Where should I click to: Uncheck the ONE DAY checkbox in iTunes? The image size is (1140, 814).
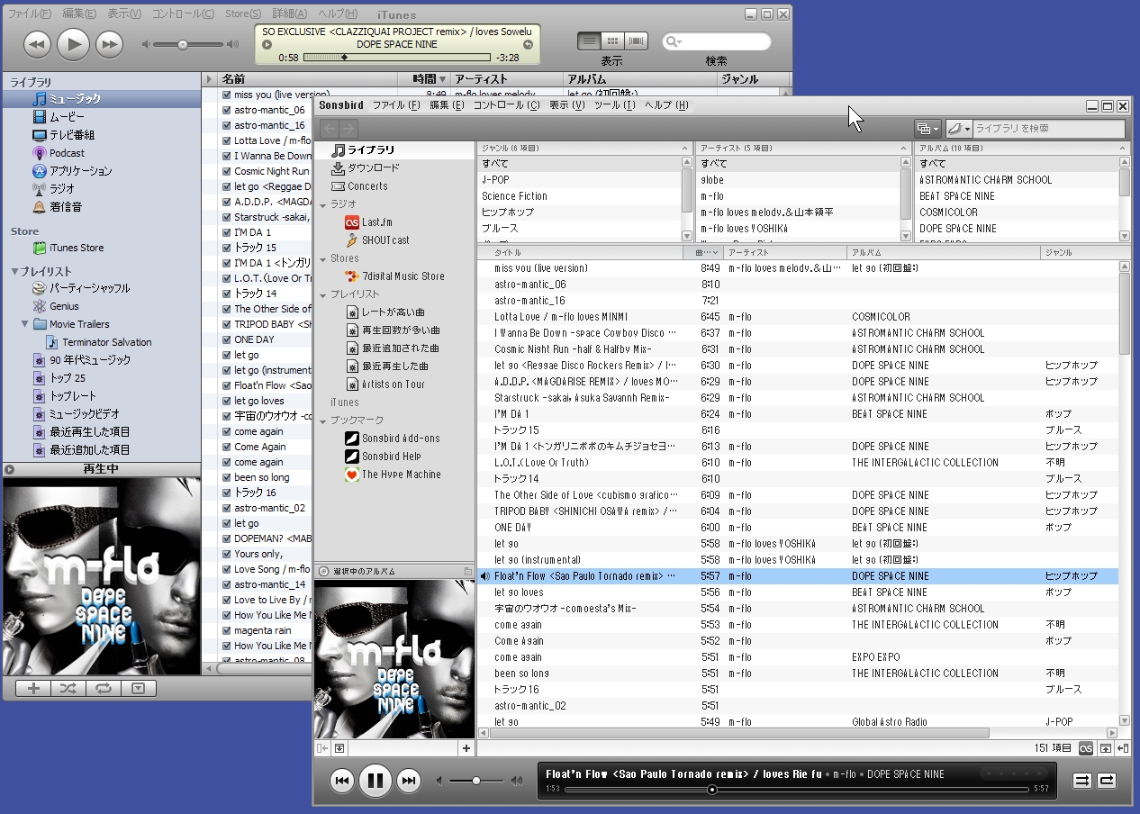(227, 339)
